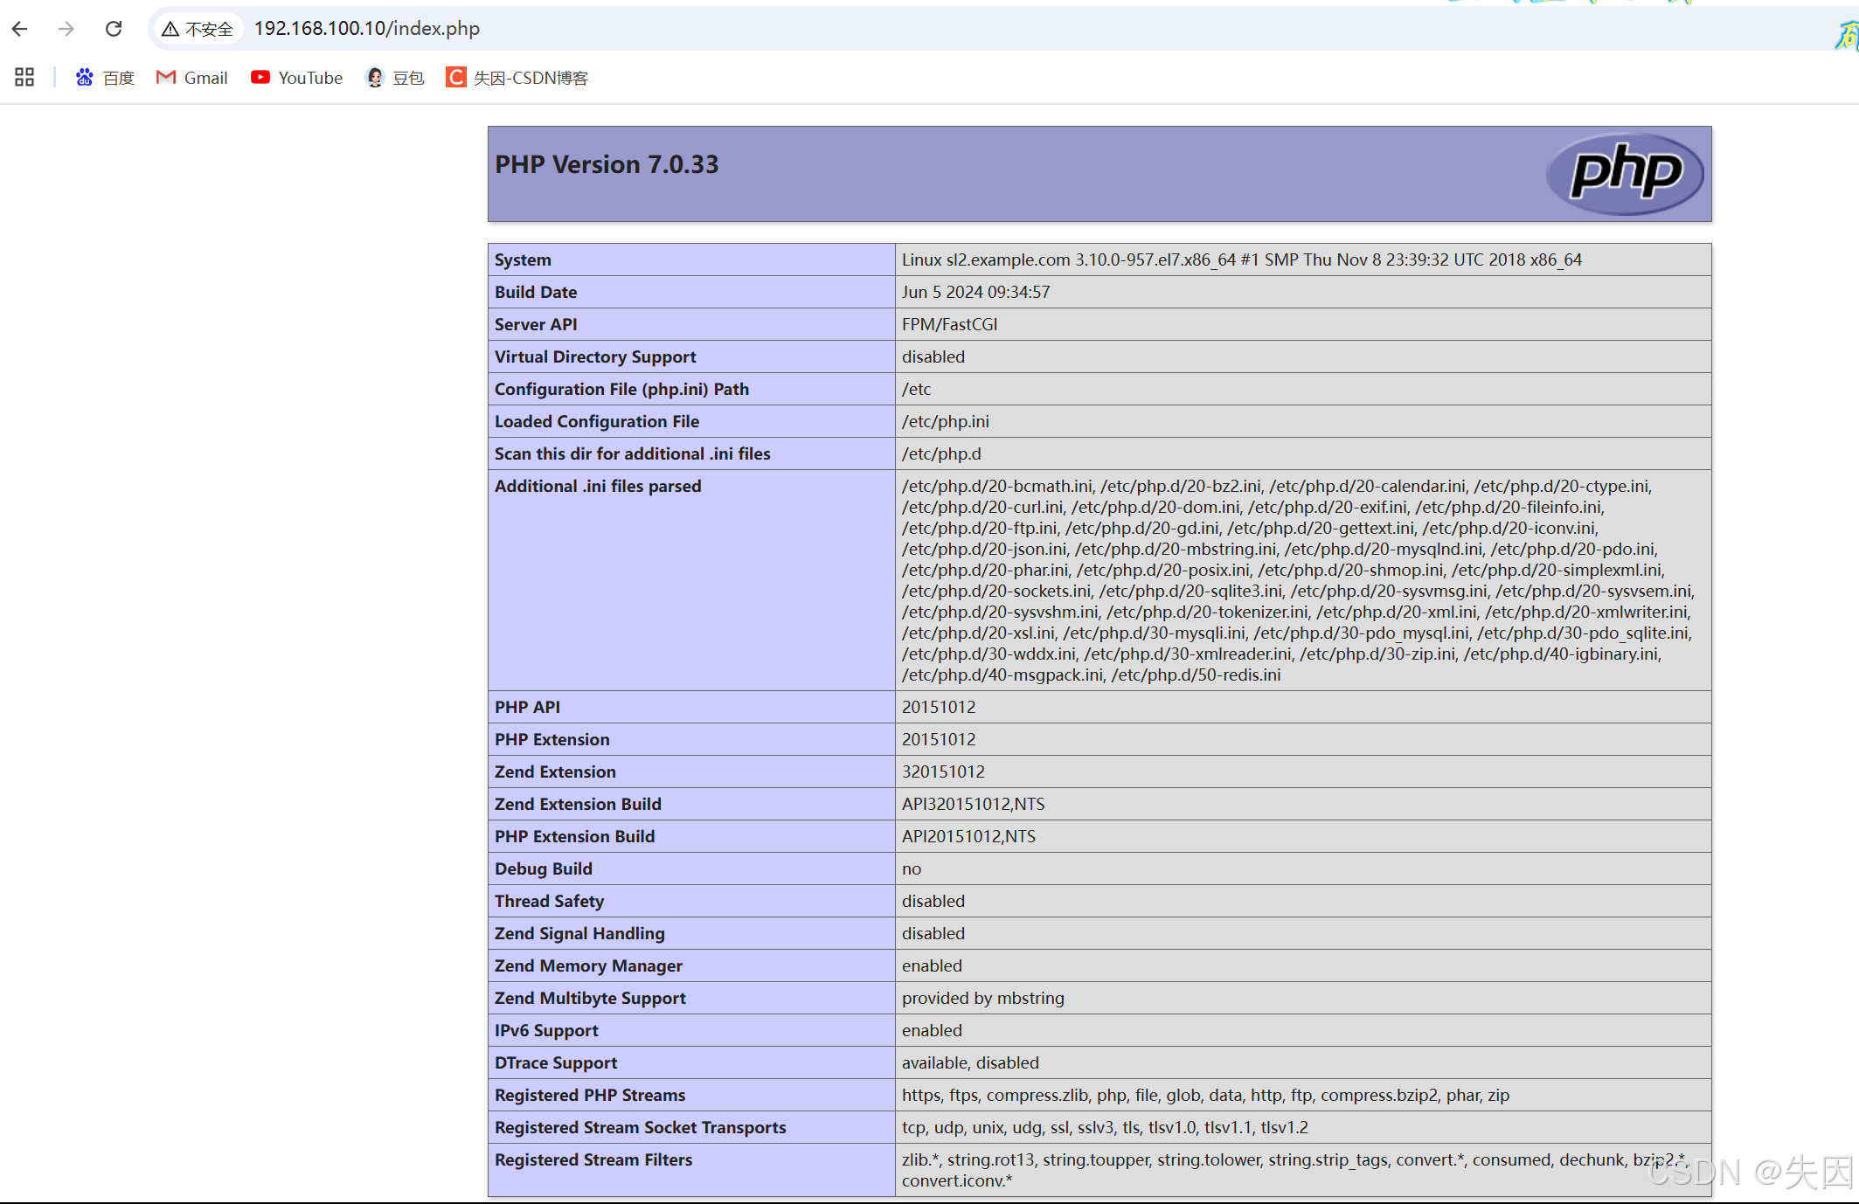The image size is (1859, 1204).
Task: Click the Zend Signal Handling label
Action: click(579, 933)
